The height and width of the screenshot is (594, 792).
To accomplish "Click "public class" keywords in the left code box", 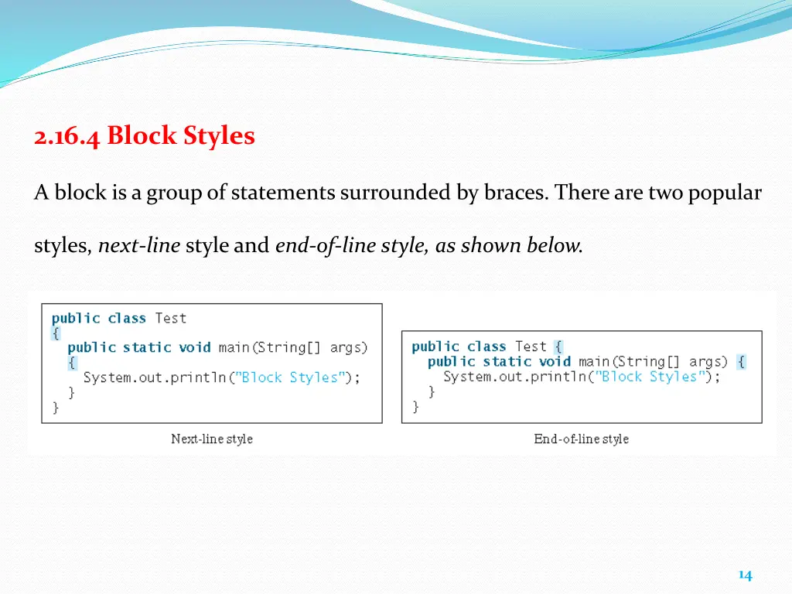I will pos(99,318).
